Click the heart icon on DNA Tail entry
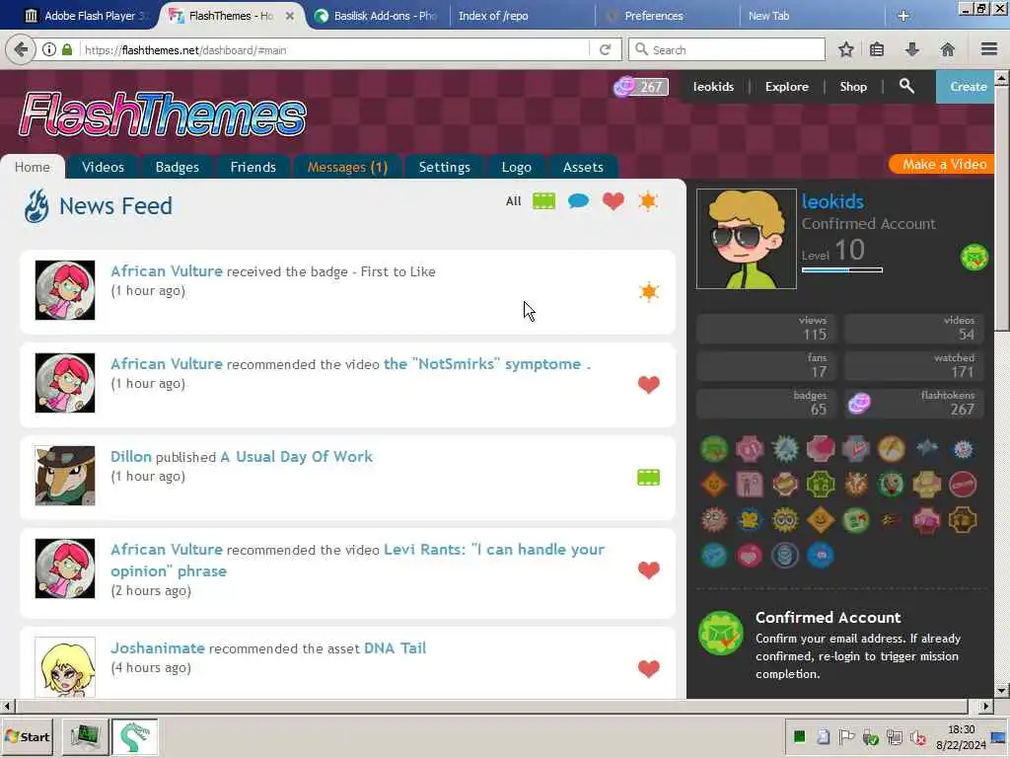Viewport: 1010px width, 758px height. coord(649,668)
